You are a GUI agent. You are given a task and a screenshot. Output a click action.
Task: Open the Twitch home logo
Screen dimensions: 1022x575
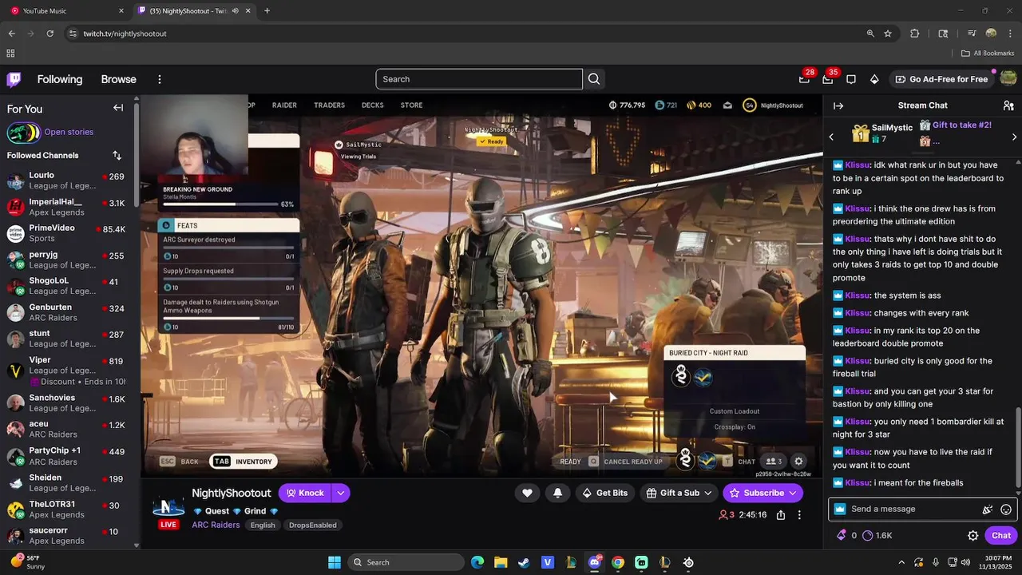(14, 79)
